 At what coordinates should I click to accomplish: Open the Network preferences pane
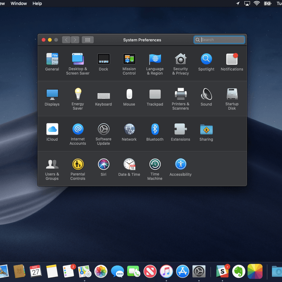pos(129,132)
